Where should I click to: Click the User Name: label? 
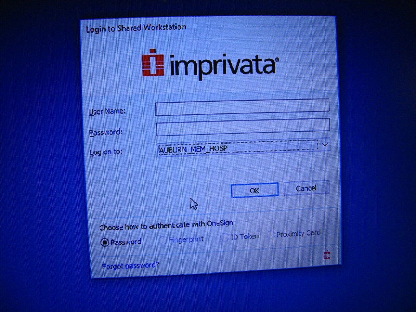(107, 112)
